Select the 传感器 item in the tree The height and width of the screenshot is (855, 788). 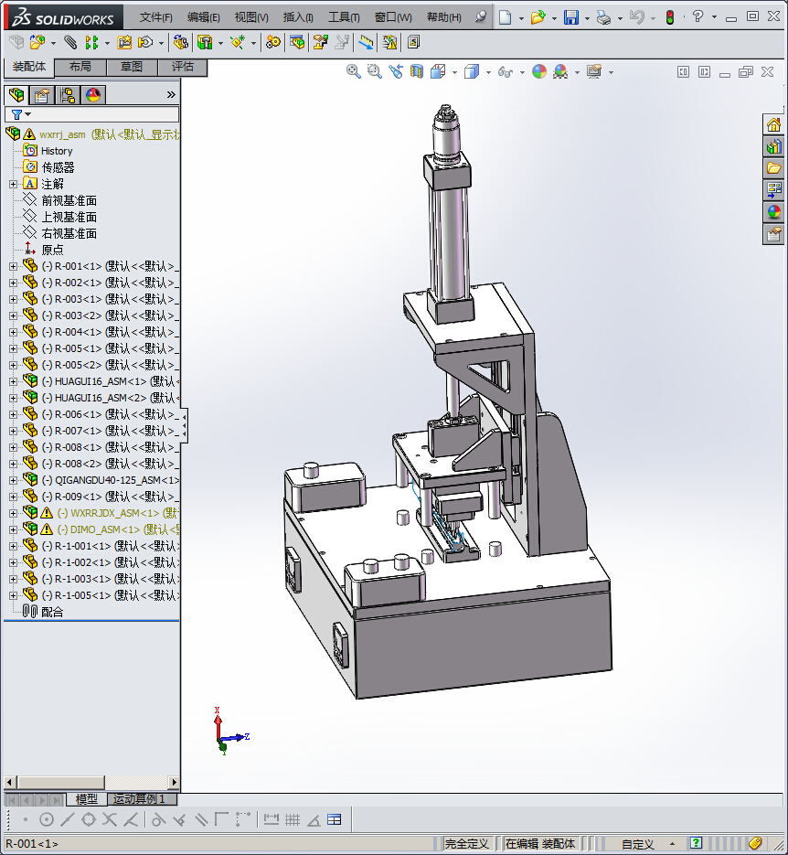tap(58, 167)
